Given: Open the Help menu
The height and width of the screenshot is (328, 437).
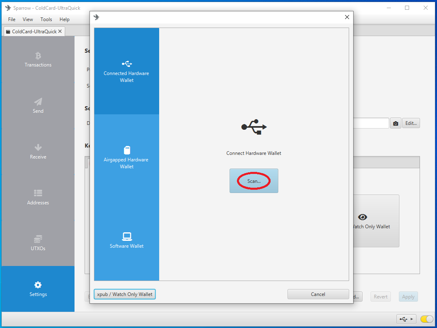Looking at the screenshot, I should tap(64, 19).
